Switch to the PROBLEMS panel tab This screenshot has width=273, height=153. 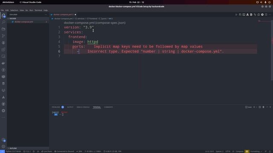coord(56,107)
